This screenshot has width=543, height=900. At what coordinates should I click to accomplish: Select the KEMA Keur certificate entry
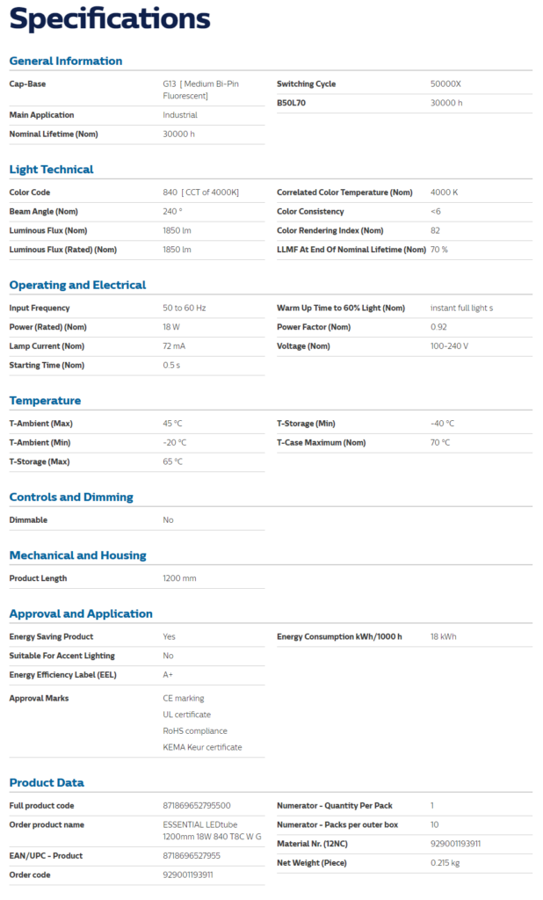click(x=202, y=747)
